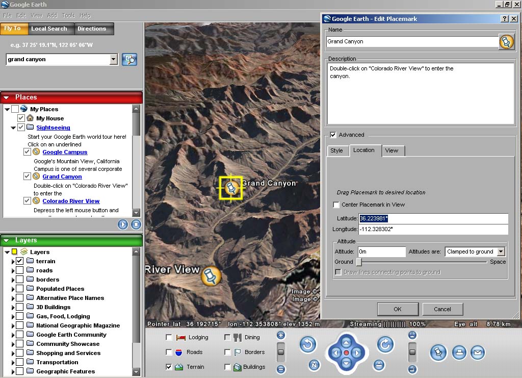Switch to the Style tab

tap(336, 150)
